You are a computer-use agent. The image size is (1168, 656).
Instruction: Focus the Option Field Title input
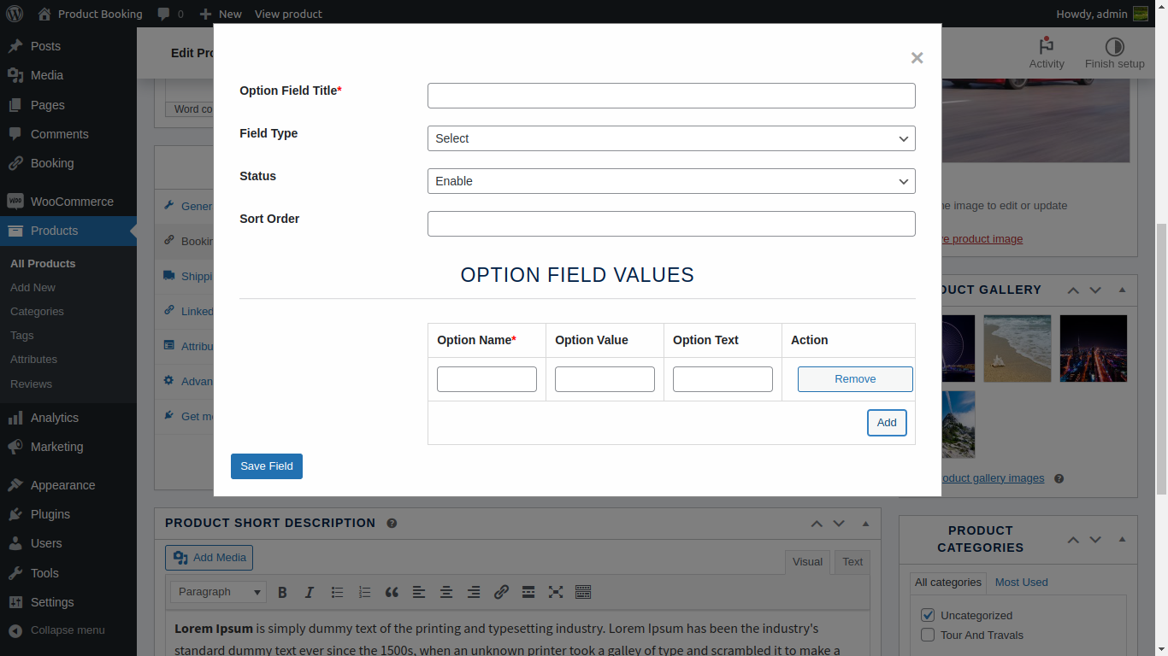click(671, 96)
